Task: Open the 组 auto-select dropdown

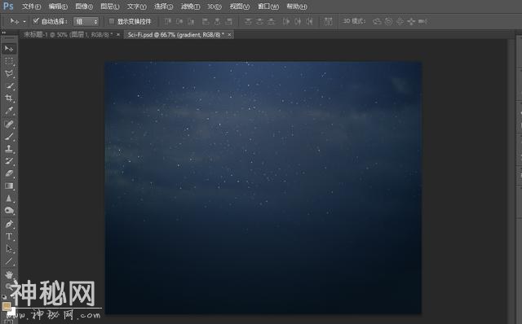Action: tap(86, 22)
